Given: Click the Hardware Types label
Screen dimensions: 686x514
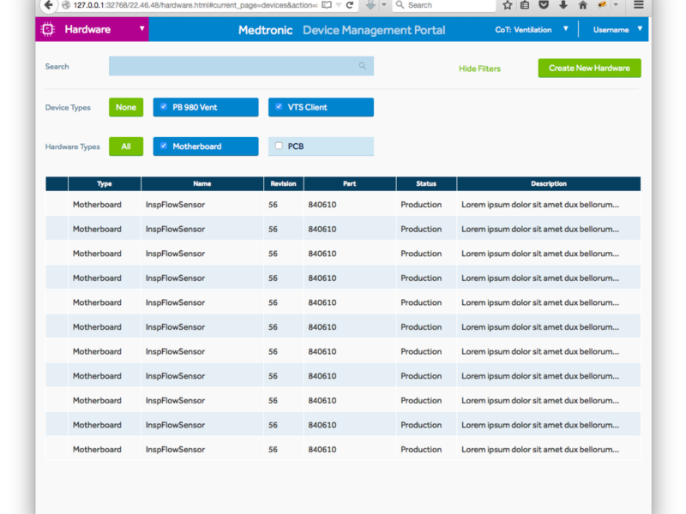Looking at the screenshot, I should (x=73, y=146).
